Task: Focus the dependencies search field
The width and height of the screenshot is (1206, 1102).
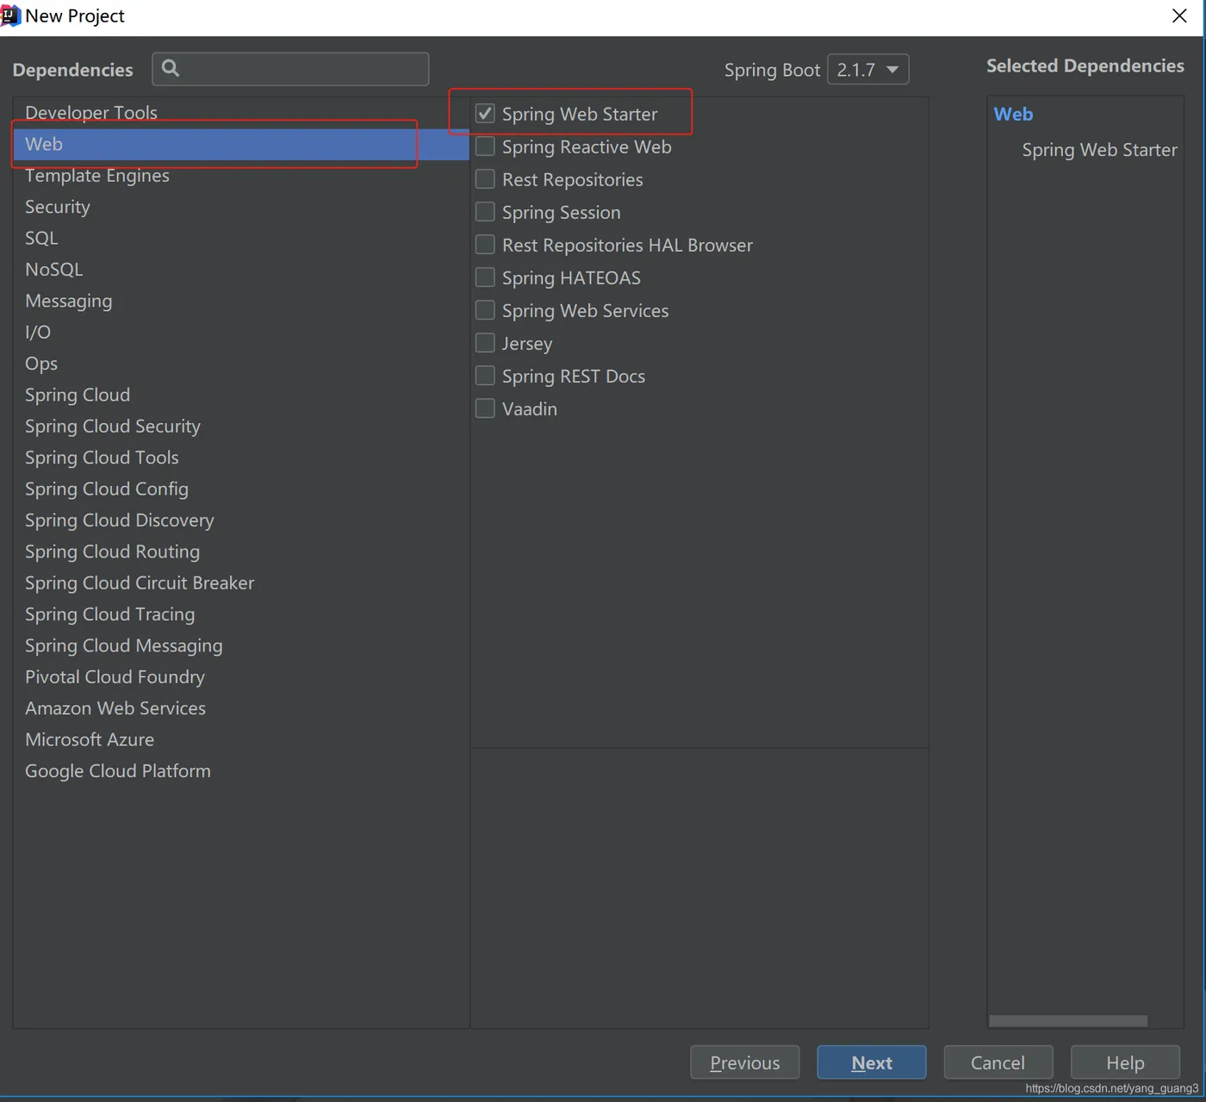Action: 290,69
